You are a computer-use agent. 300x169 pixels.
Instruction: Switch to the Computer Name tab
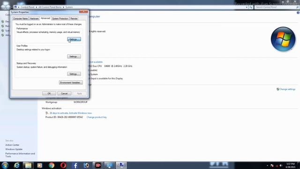tap(21, 19)
